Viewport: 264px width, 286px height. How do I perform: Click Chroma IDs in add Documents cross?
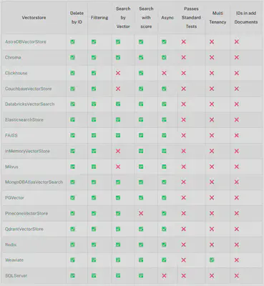pyautogui.click(x=237, y=57)
